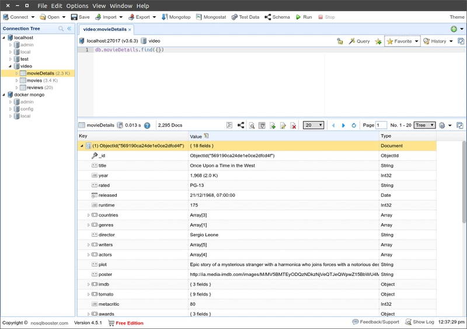The image size is (467, 329).
Task: Click the add document icon
Action: click(273, 125)
